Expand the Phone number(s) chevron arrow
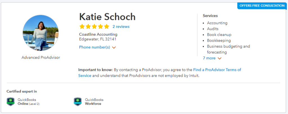The width and height of the screenshot is (288, 114). [114, 48]
